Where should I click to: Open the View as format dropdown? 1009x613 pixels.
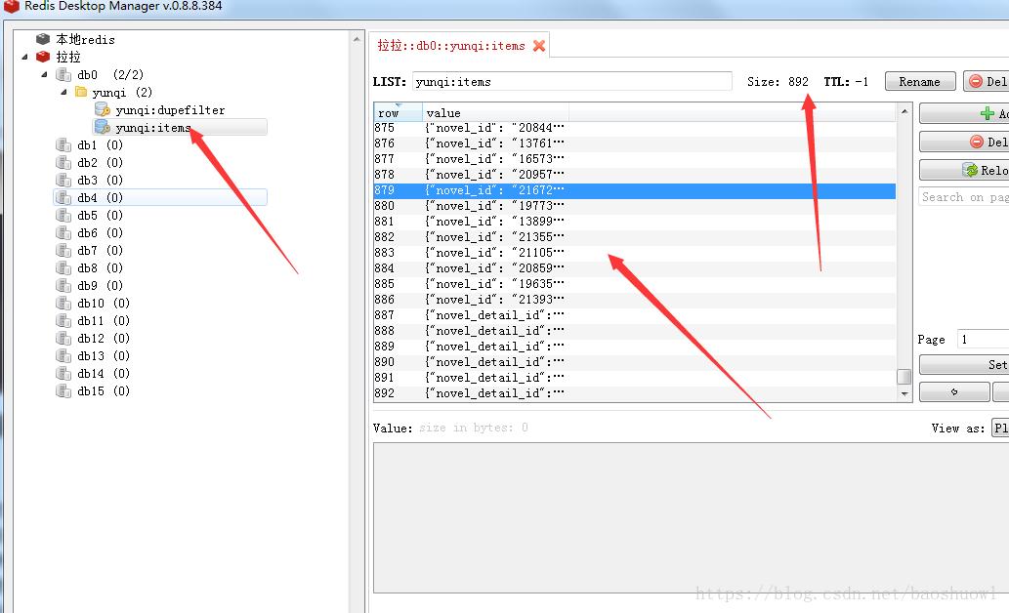999,428
